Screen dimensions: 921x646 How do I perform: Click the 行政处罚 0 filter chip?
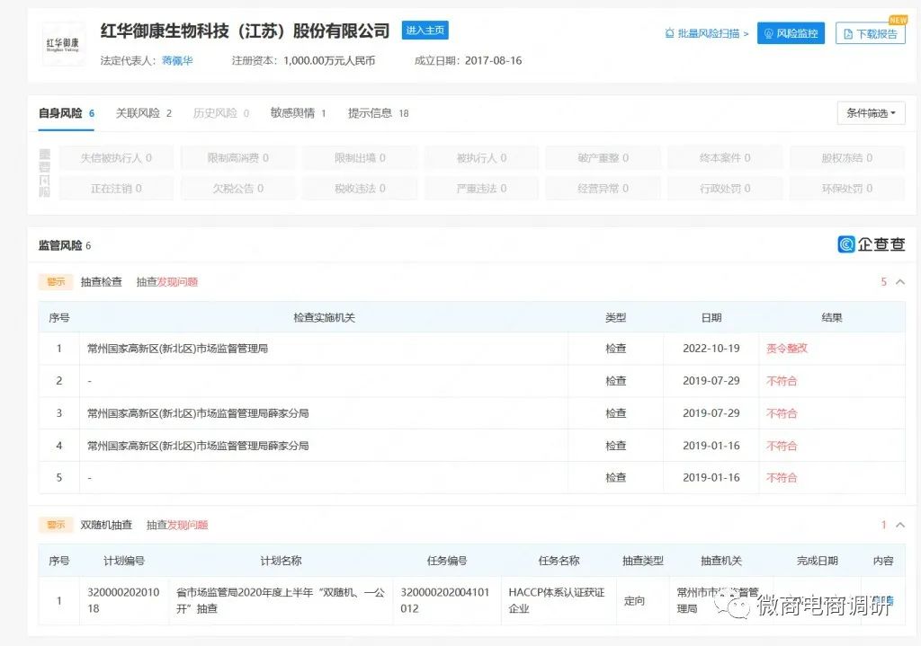click(x=725, y=189)
